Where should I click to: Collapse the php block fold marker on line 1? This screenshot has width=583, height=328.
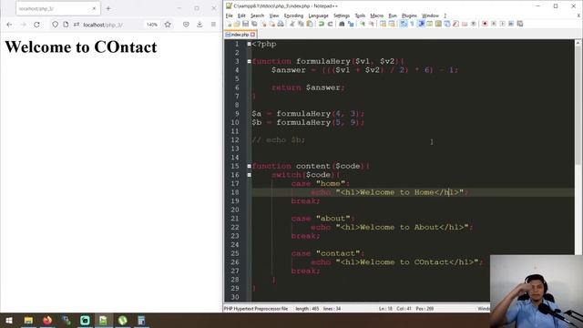point(249,44)
